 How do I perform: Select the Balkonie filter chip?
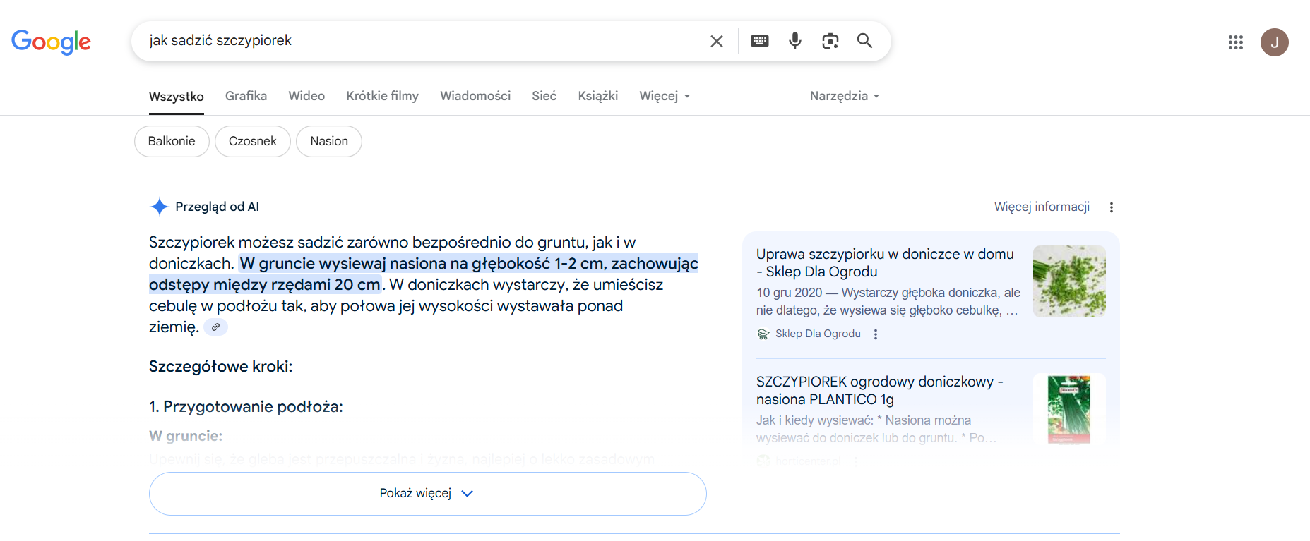pos(172,141)
